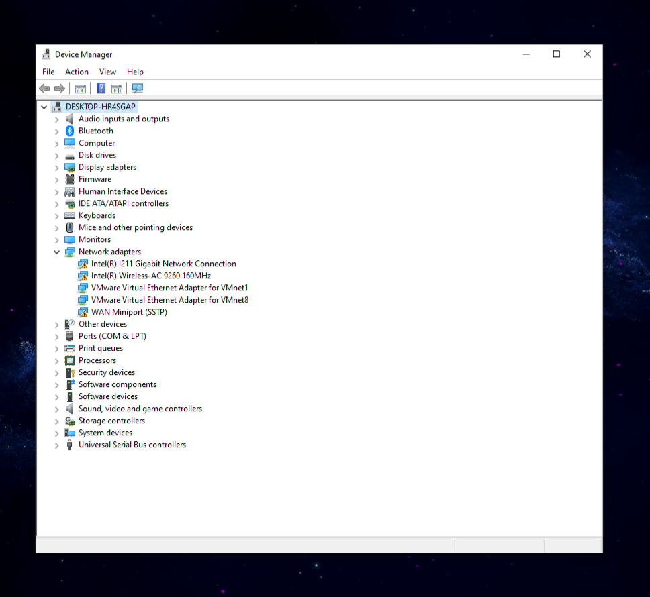Click the Back arrow toolbar icon
Viewport: 650px width, 597px height.
pyautogui.click(x=44, y=88)
